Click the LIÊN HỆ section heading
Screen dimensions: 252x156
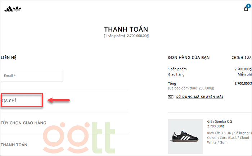tap(9, 58)
